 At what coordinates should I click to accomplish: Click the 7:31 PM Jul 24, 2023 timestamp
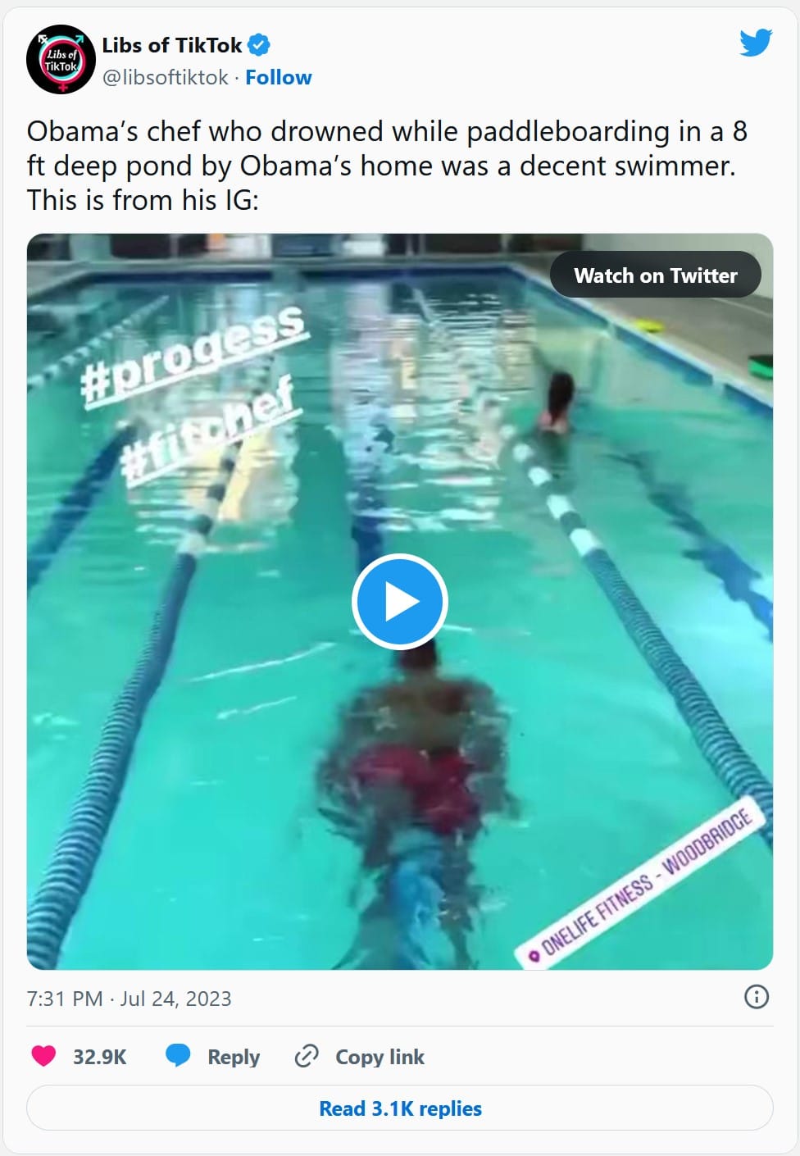tap(129, 999)
